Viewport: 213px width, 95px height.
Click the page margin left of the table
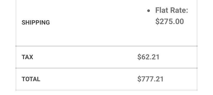click(x=8, y=47)
